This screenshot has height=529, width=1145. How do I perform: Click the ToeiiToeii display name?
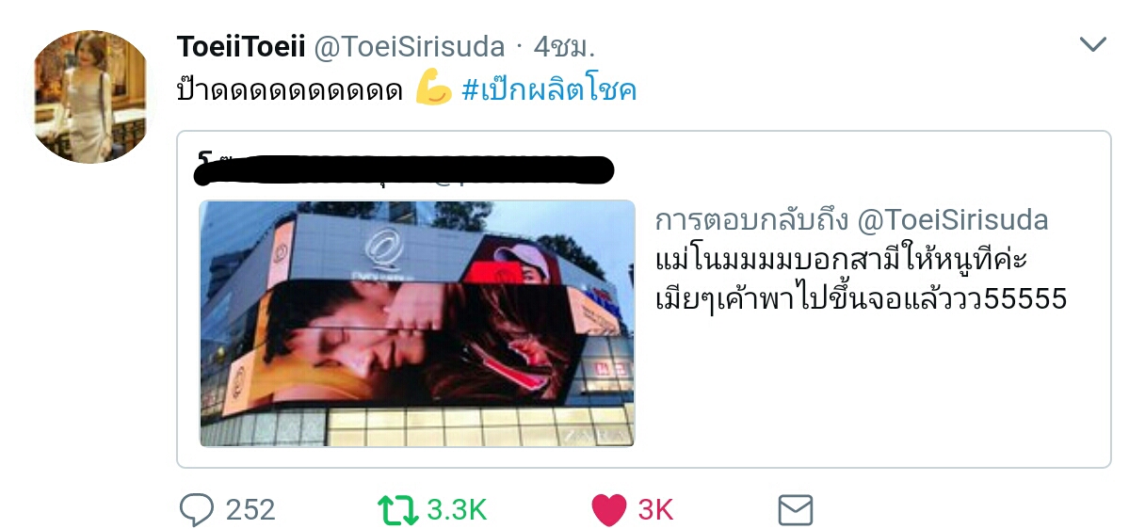tap(239, 45)
